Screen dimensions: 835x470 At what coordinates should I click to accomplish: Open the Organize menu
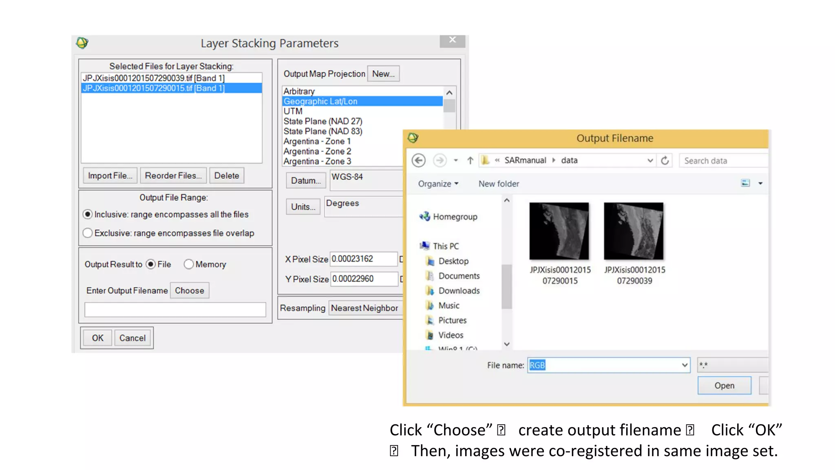click(x=438, y=184)
